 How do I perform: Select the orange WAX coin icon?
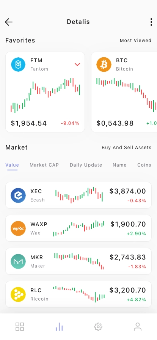pos(18,228)
